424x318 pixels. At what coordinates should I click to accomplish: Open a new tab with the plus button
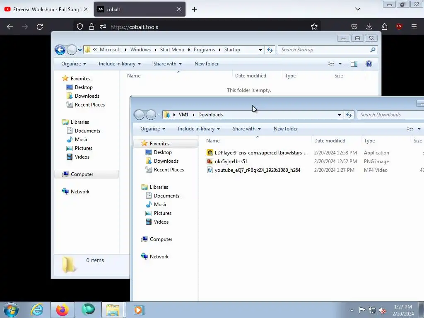coord(195,10)
